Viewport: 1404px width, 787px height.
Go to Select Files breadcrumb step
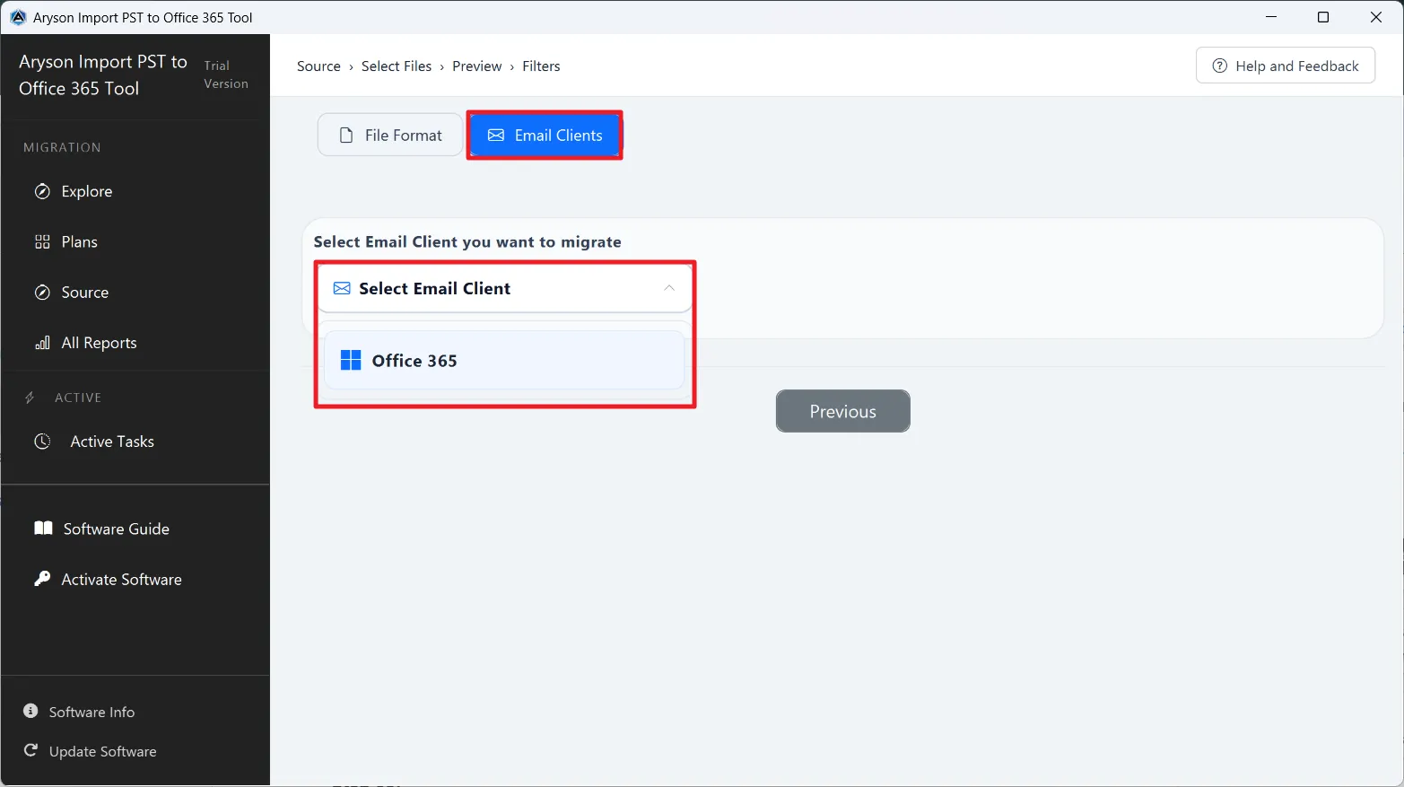pos(397,66)
